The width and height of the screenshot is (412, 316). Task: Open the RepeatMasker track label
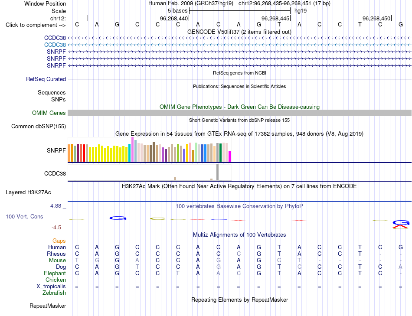pos(48,306)
